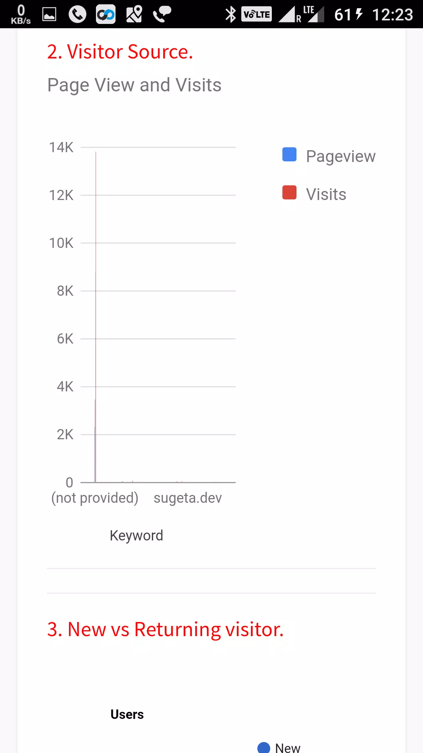Screen dimensions: 423x753
Task: Click the New vs Returning visitor heading
Action: click(x=165, y=629)
